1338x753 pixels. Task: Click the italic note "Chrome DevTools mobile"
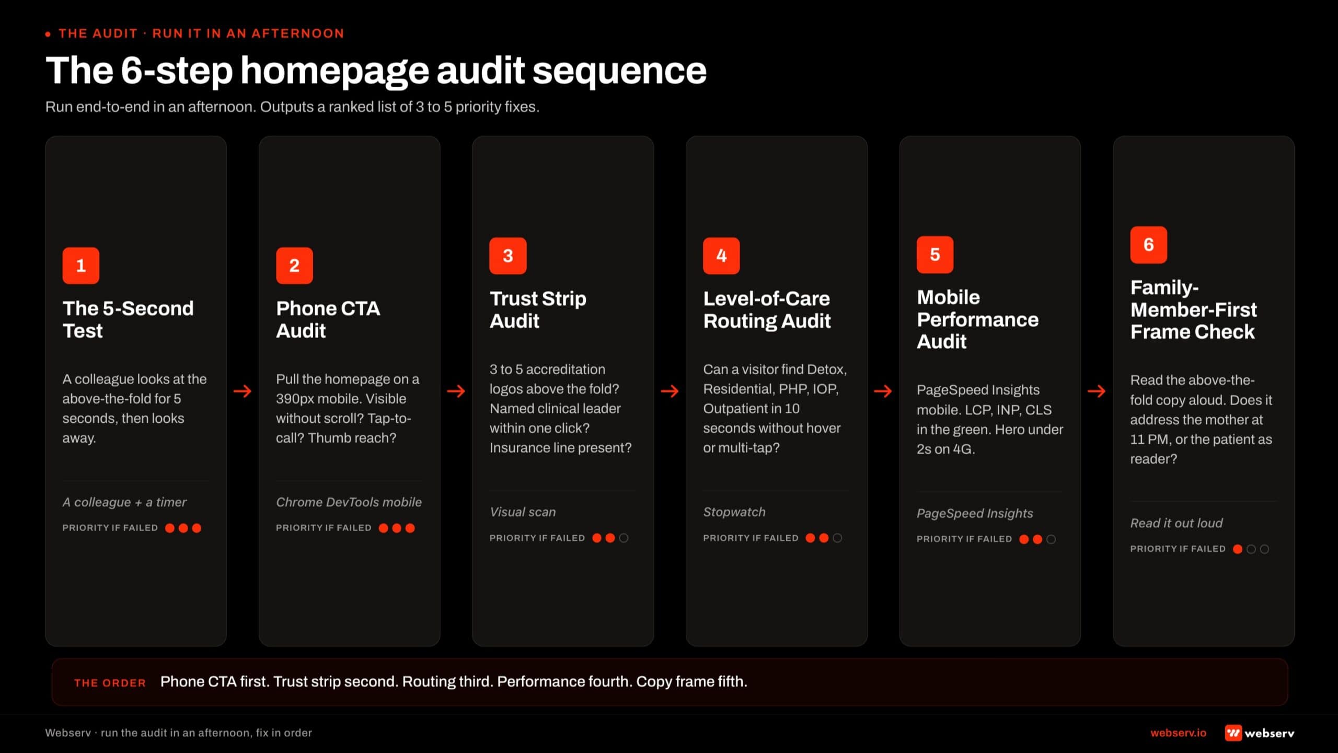point(349,502)
